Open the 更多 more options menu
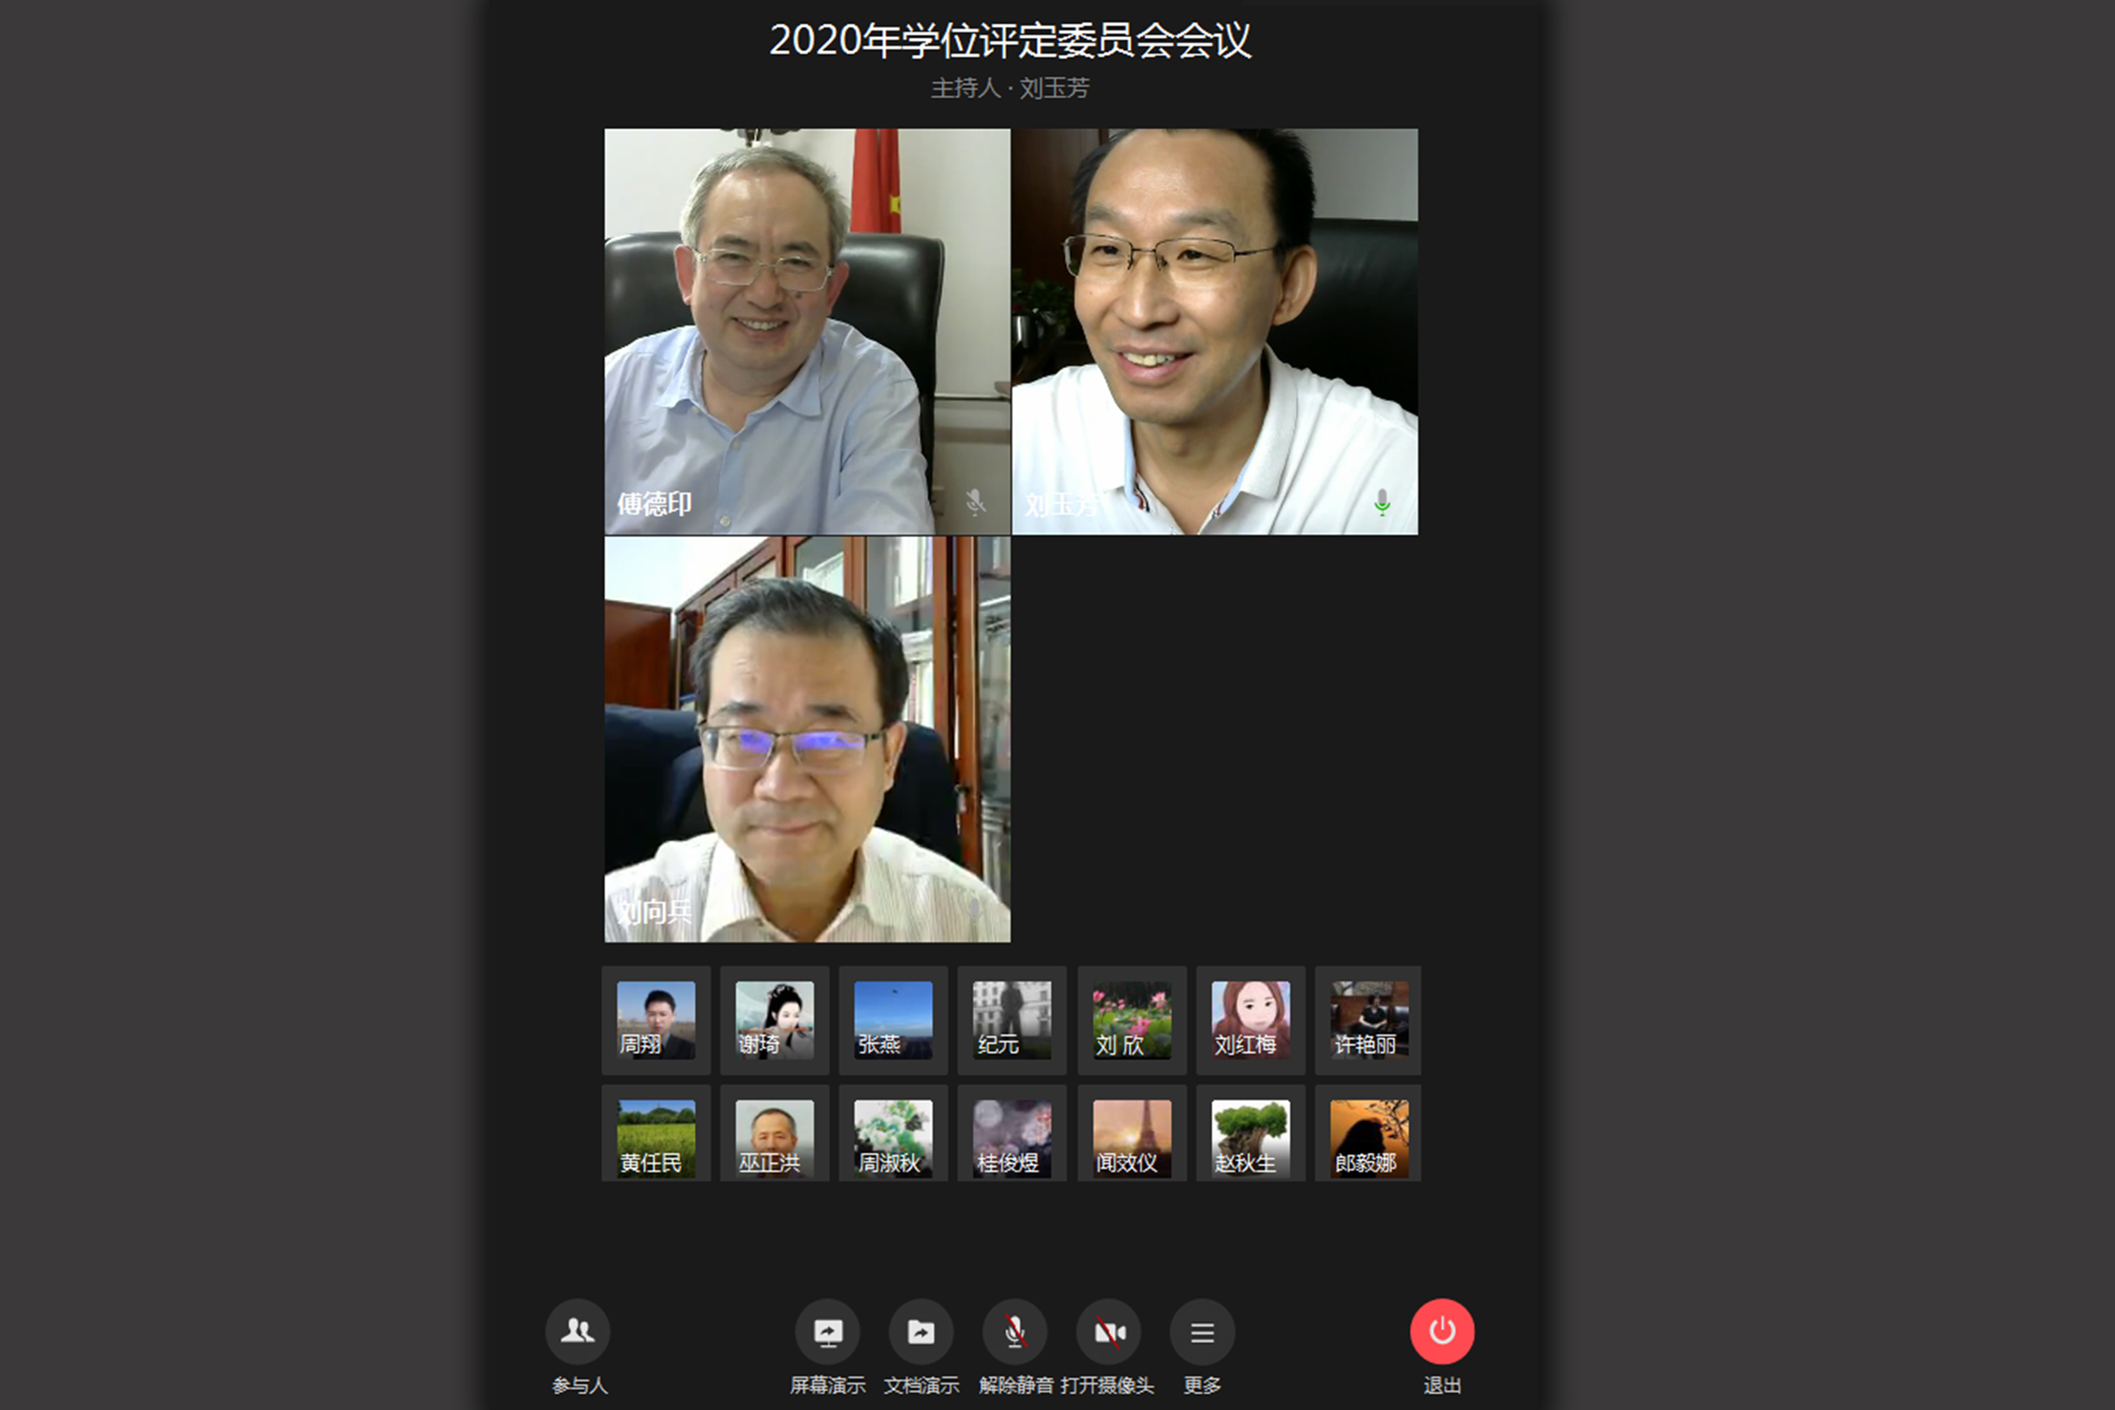2115x1410 pixels. 1202,1331
